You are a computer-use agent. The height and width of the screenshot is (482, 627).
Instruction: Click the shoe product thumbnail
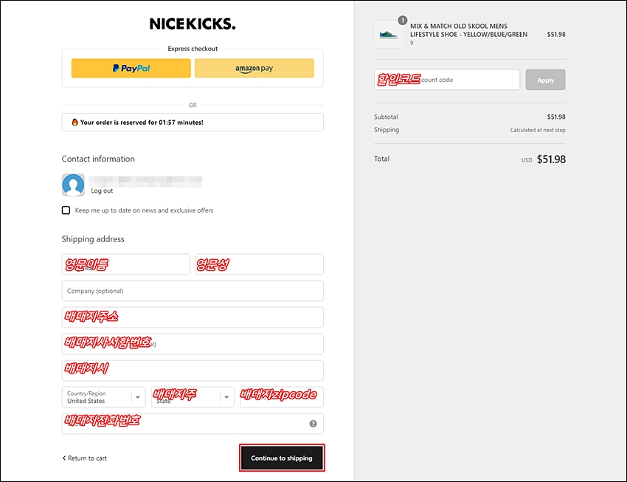coord(388,35)
